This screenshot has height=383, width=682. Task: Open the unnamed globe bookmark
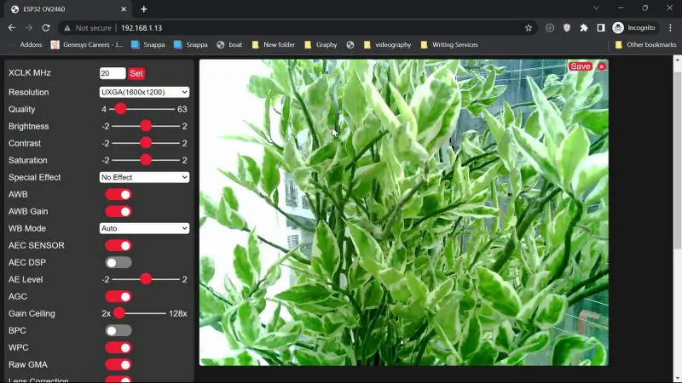(x=350, y=45)
